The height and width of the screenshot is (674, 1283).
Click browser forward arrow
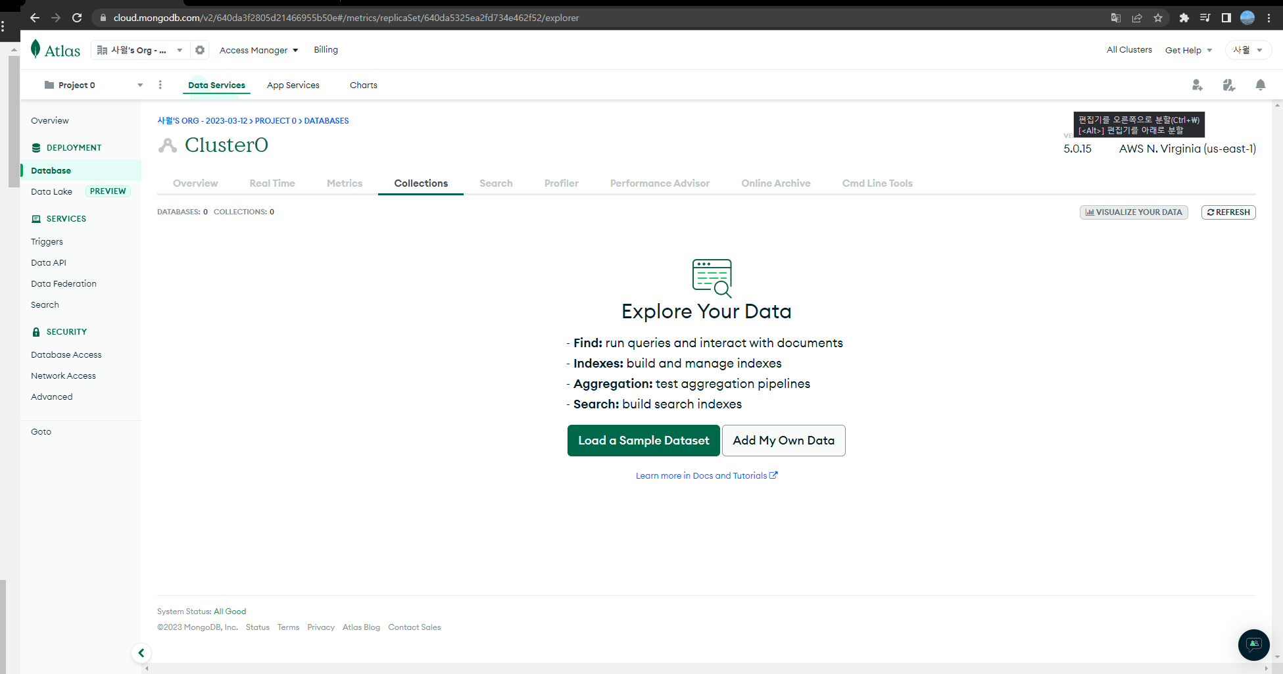(56, 18)
